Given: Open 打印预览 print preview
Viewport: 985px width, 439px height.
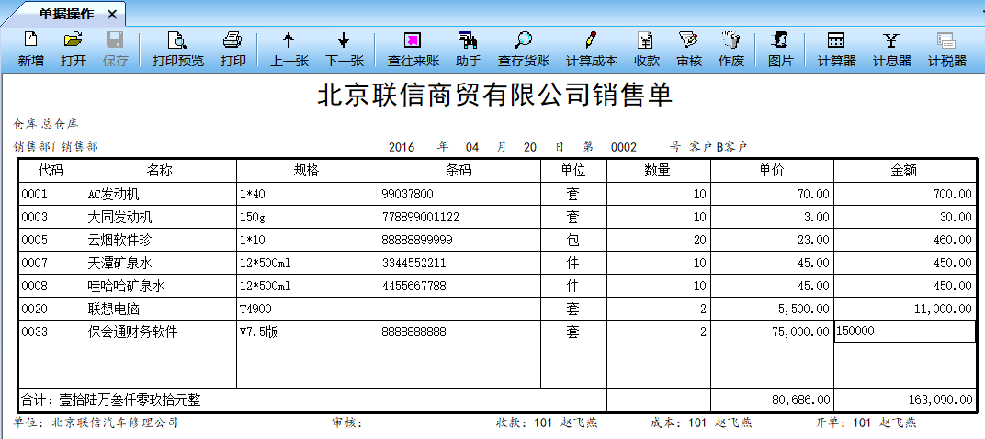Looking at the screenshot, I should (177, 49).
